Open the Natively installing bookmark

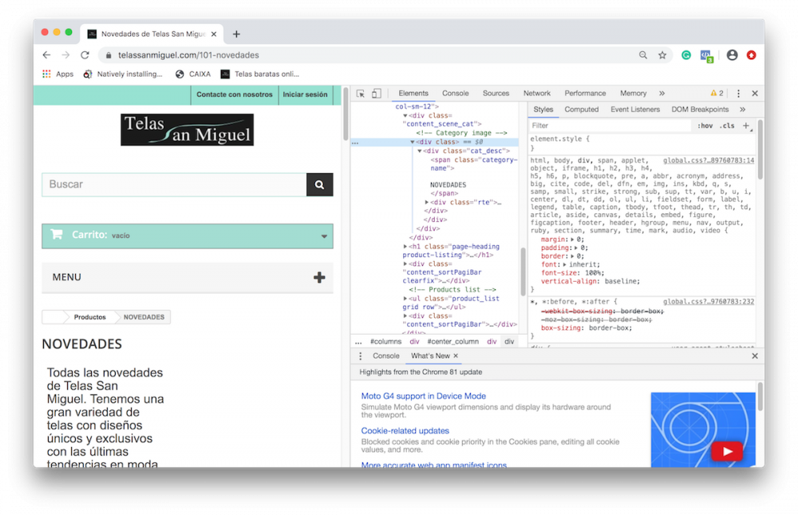123,74
